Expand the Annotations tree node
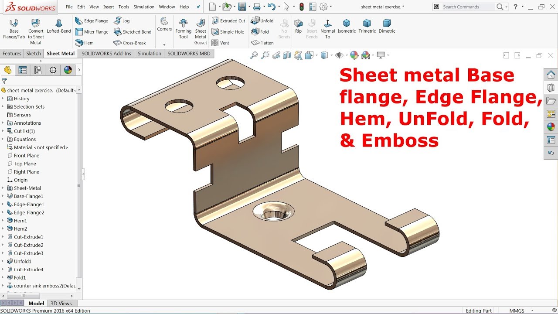The image size is (558, 314). tap(3, 123)
